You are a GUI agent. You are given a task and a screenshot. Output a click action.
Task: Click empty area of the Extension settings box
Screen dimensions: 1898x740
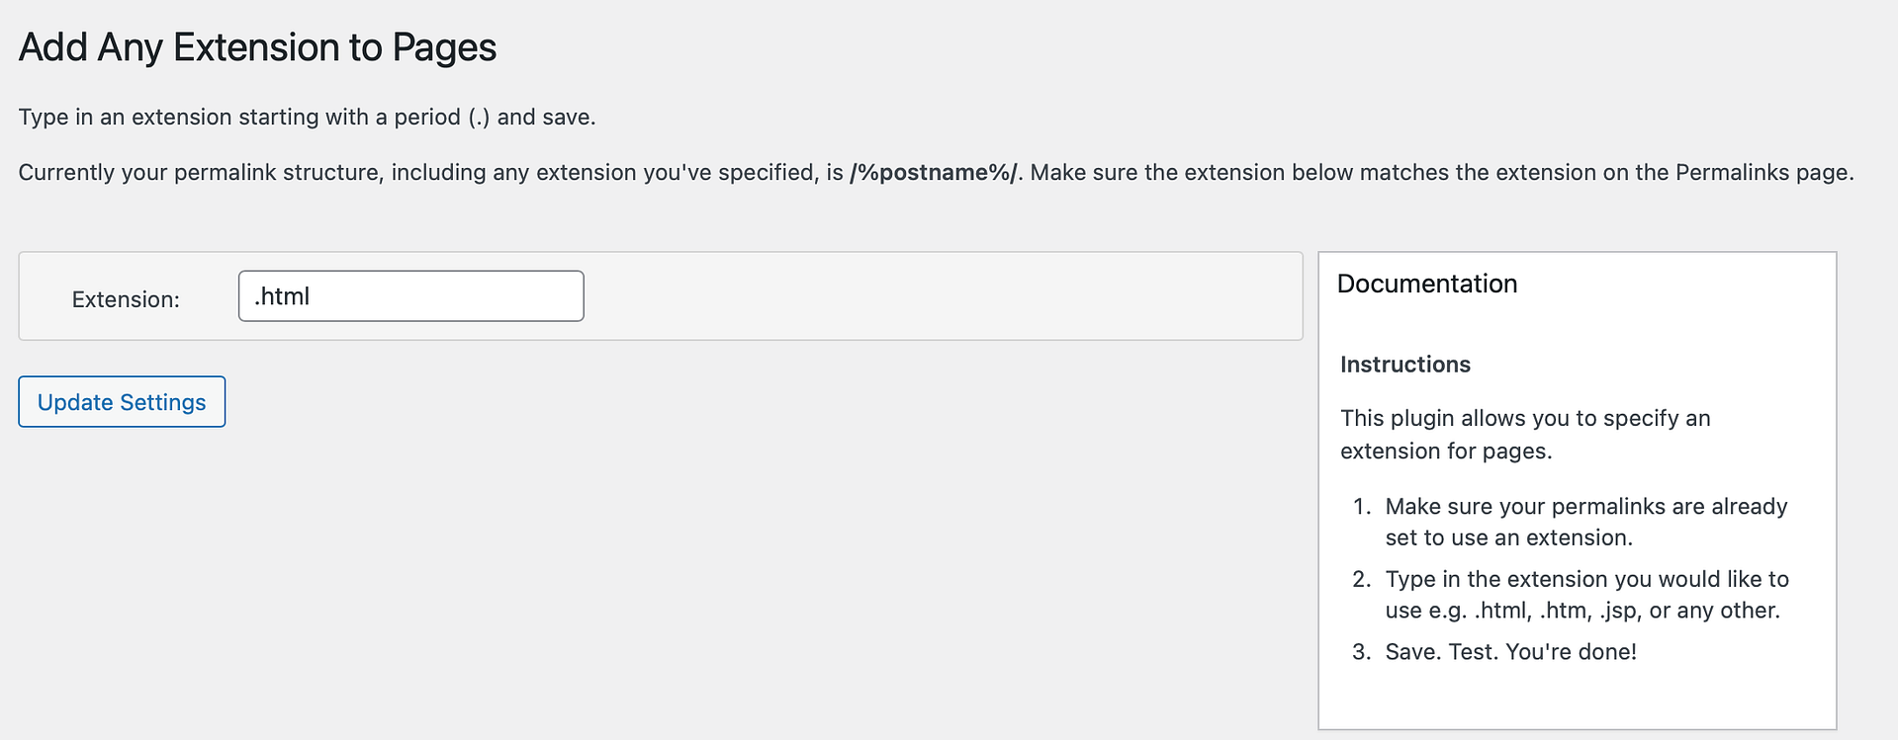click(x=940, y=296)
